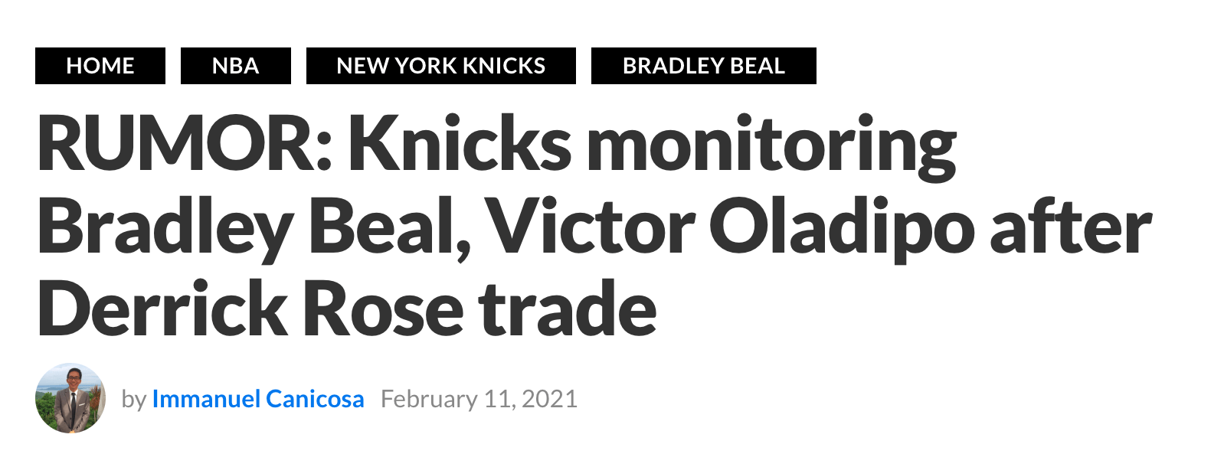The width and height of the screenshot is (1224, 467).
Task: Click the first name Immanuel in byline
Action: [x=207, y=399]
